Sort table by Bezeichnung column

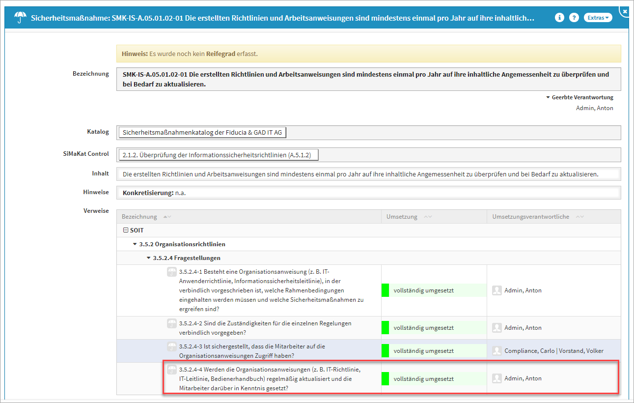coord(167,217)
